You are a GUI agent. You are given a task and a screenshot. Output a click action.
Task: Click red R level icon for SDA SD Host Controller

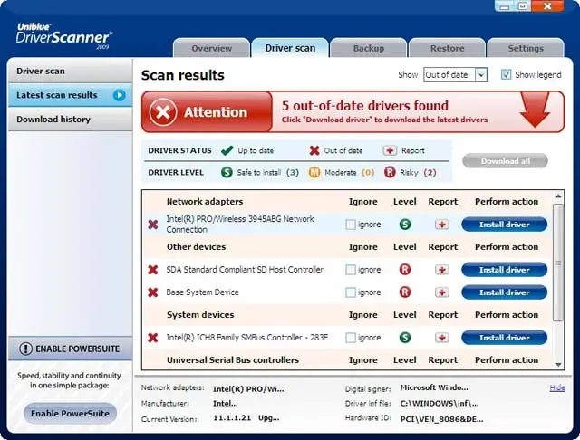(405, 270)
